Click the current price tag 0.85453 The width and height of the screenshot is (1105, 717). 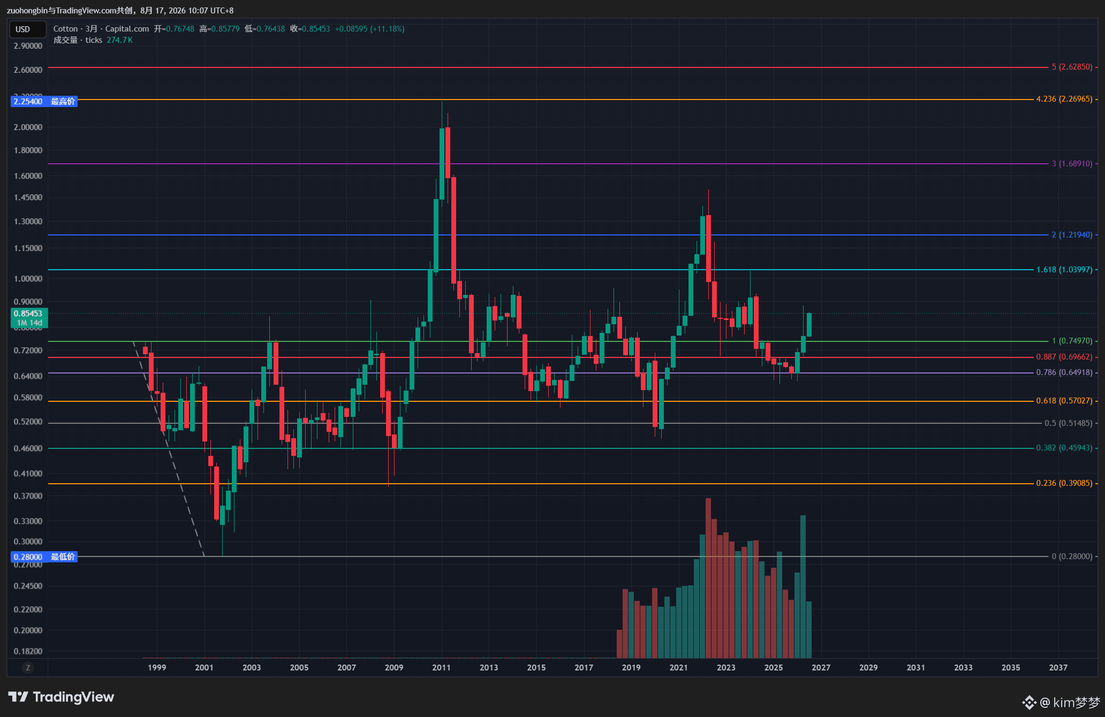tap(29, 318)
